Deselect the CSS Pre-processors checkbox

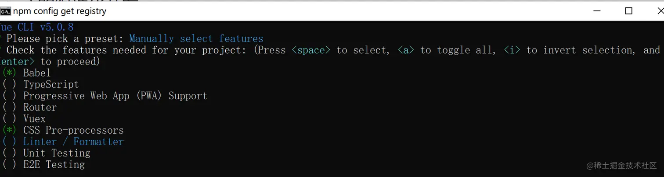coord(9,130)
